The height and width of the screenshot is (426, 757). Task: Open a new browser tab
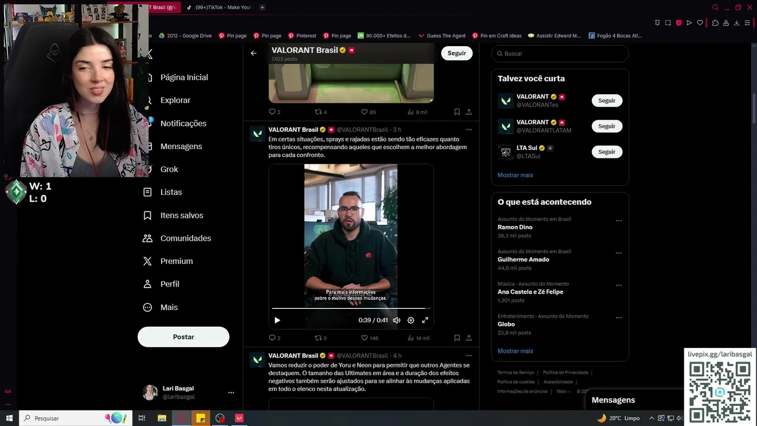coord(262,7)
